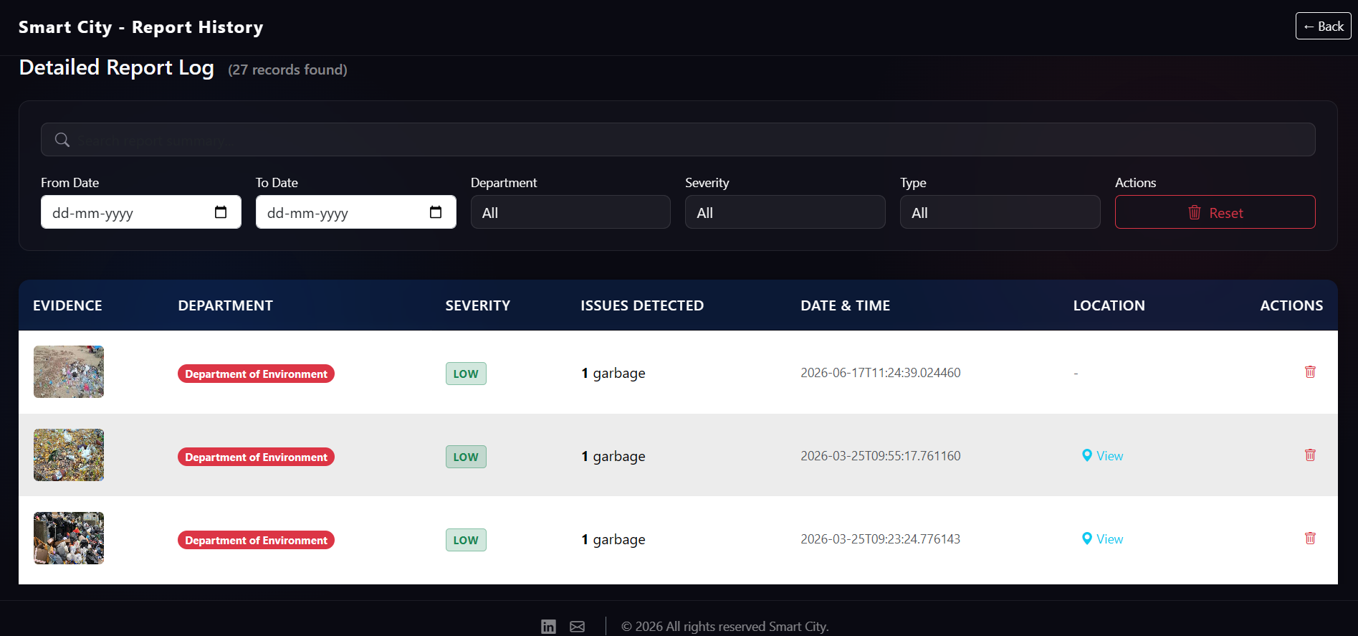Click the Department of Environment badge for 09:55:17 report
The width and height of the screenshot is (1358, 636).
point(256,457)
